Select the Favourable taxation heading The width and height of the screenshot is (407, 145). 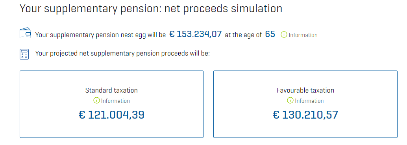pyautogui.click(x=305, y=91)
